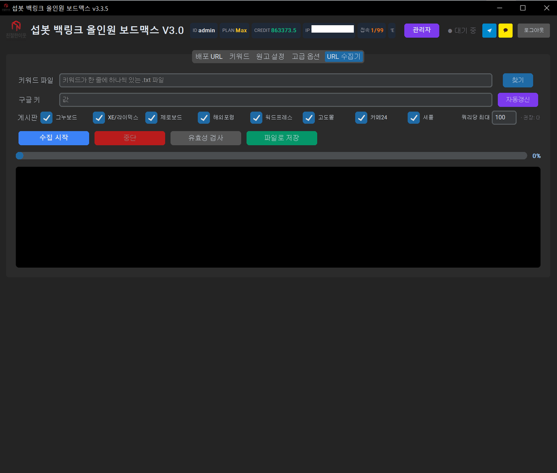Open the Telegram paper plane icon button
The image size is (557, 473).
coord(489,30)
